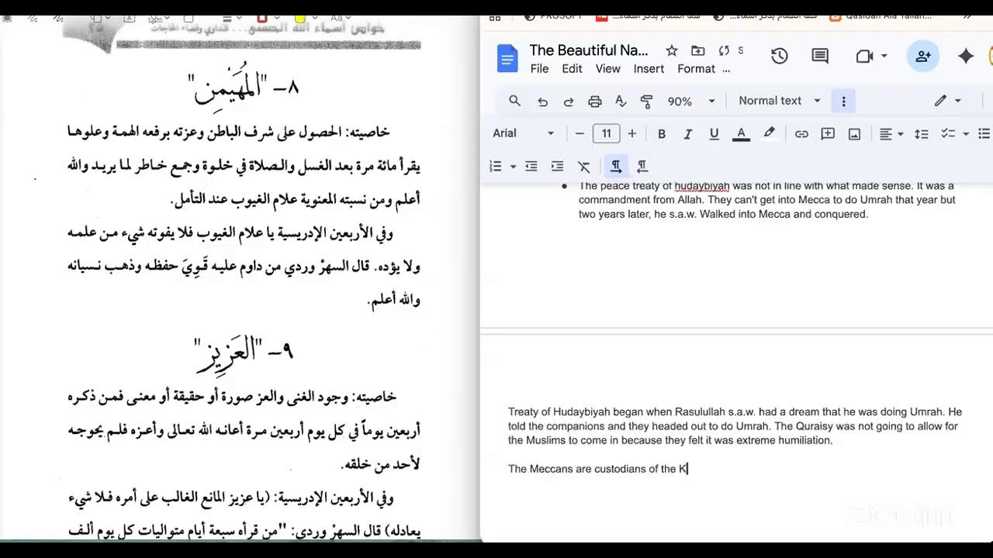This screenshot has width=993, height=558.
Task: Toggle the numbered list
Action: tap(495, 166)
